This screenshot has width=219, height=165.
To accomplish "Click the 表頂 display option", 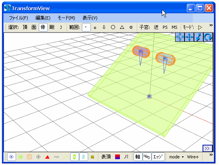I will click(x=106, y=157).
